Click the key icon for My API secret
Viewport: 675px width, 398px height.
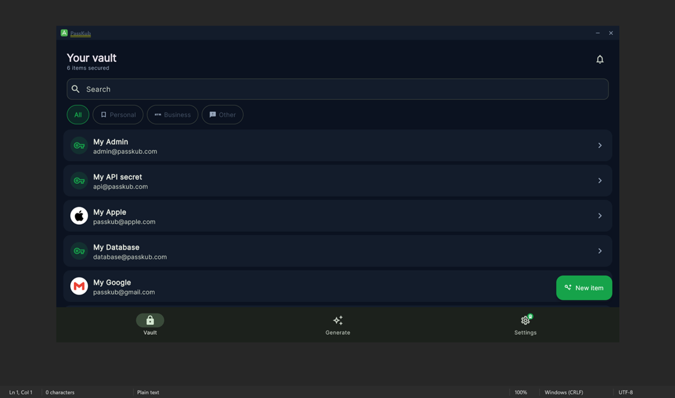point(79,181)
